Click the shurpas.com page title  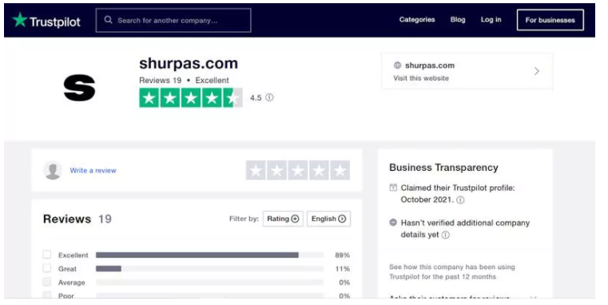189,64
